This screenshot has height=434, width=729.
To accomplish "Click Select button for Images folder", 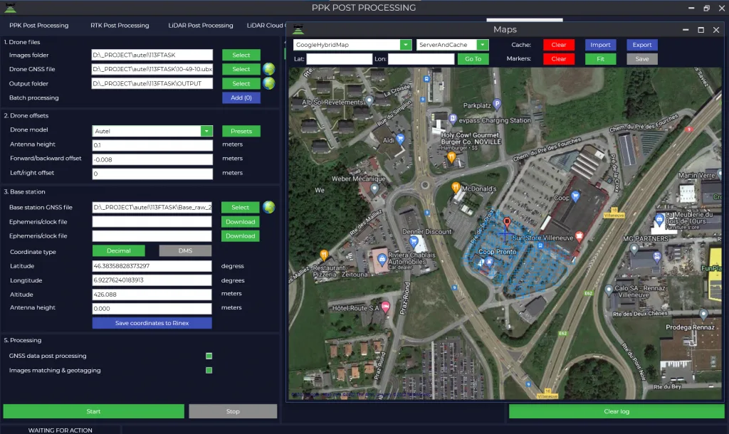I will (241, 55).
